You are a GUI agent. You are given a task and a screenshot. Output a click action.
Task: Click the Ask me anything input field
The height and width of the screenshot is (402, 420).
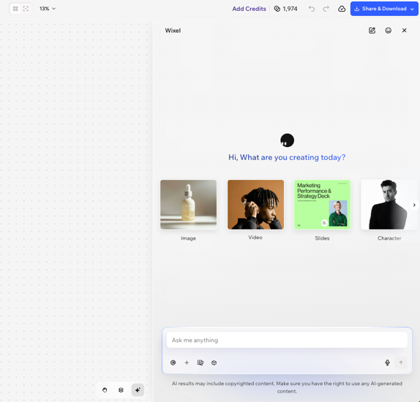[287, 340]
